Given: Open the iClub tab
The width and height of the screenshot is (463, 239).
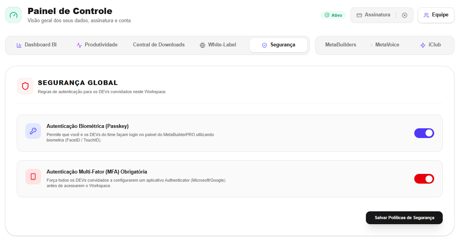Looking at the screenshot, I should pyautogui.click(x=431, y=45).
